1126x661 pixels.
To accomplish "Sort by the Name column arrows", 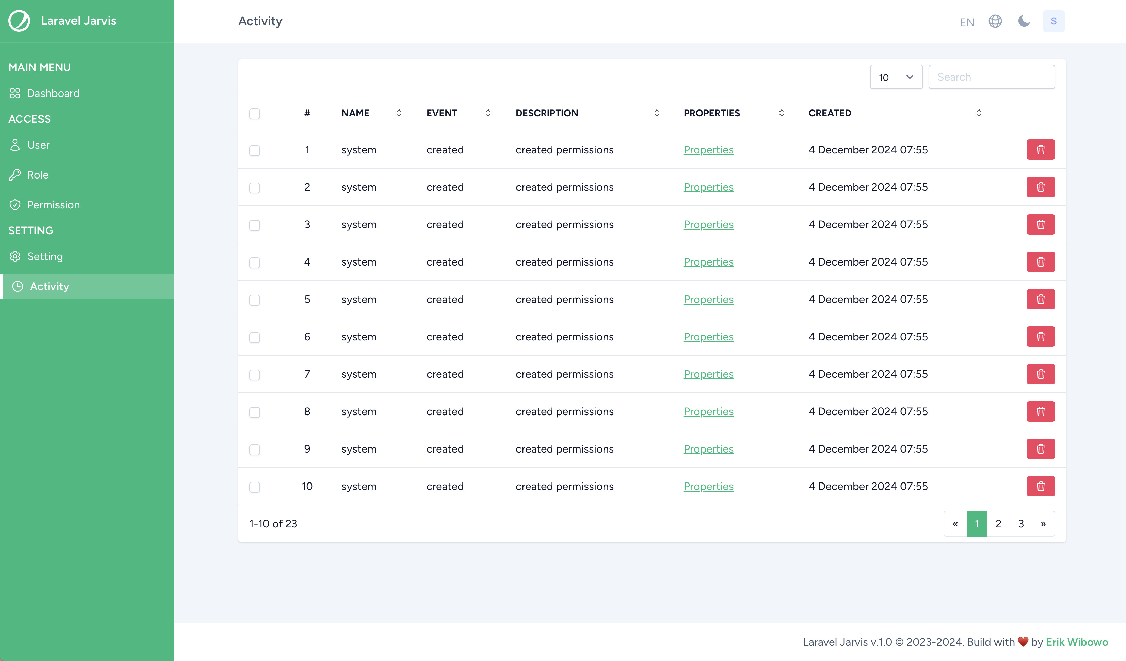I will [x=399, y=113].
